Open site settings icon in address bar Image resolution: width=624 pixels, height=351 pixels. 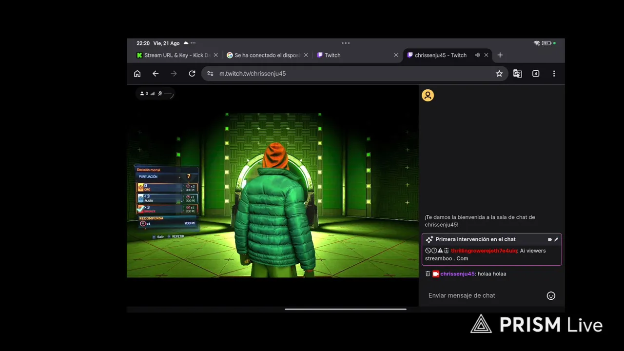point(210,74)
